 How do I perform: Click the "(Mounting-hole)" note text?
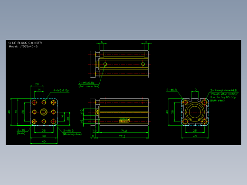[72, 134]
